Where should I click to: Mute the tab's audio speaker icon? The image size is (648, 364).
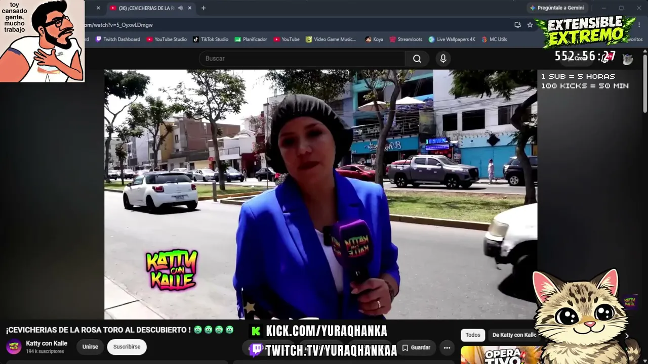coord(180,8)
